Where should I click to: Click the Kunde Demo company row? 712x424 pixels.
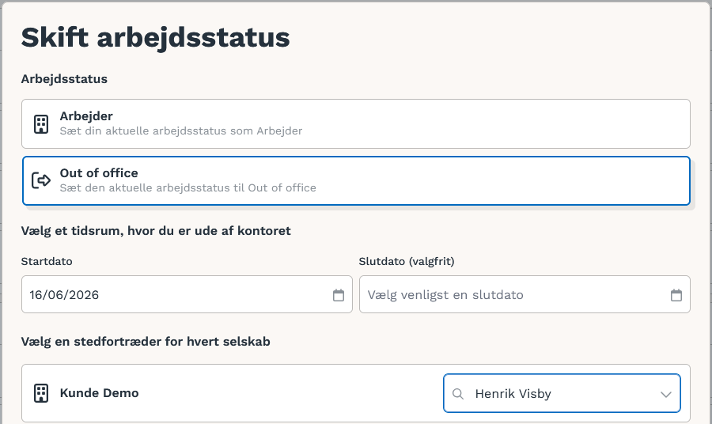pos(355,393)
